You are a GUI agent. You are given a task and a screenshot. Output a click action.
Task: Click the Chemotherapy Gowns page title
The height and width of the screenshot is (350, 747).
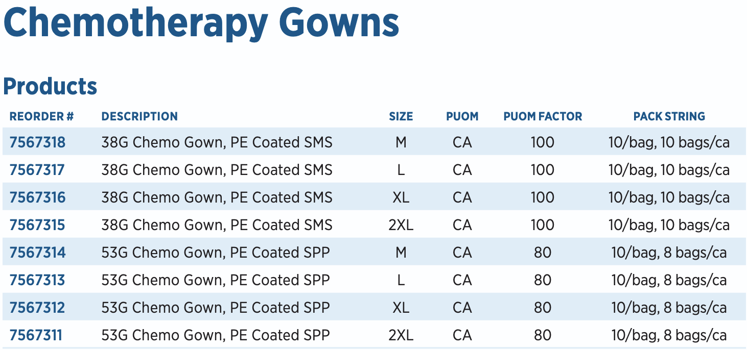pos(201,22)
